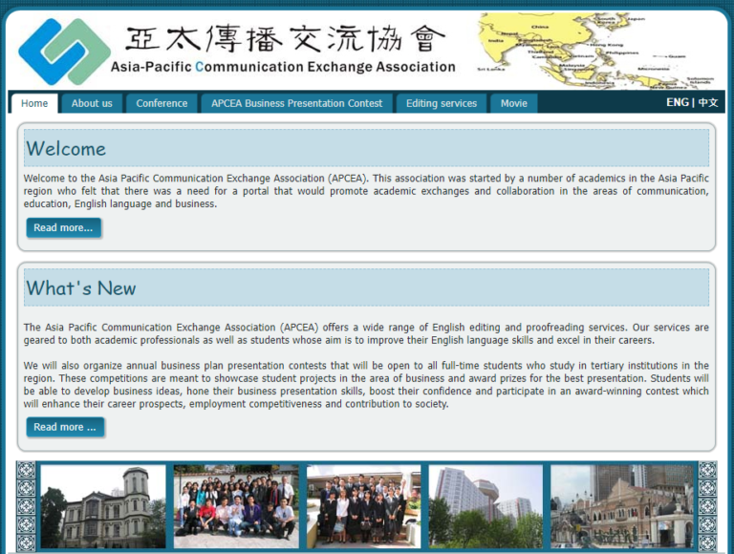This screenshot has height=554, width=734.
Task: Click the editing and proofreading services paragraph
Action: (366, 333)
